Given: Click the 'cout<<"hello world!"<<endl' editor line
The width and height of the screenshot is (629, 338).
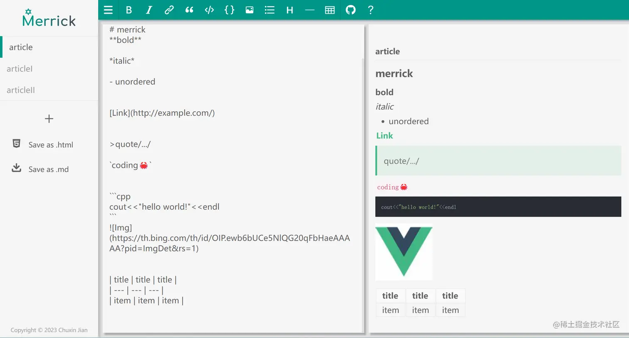Looking at the screenshot, I should [164, 207].
